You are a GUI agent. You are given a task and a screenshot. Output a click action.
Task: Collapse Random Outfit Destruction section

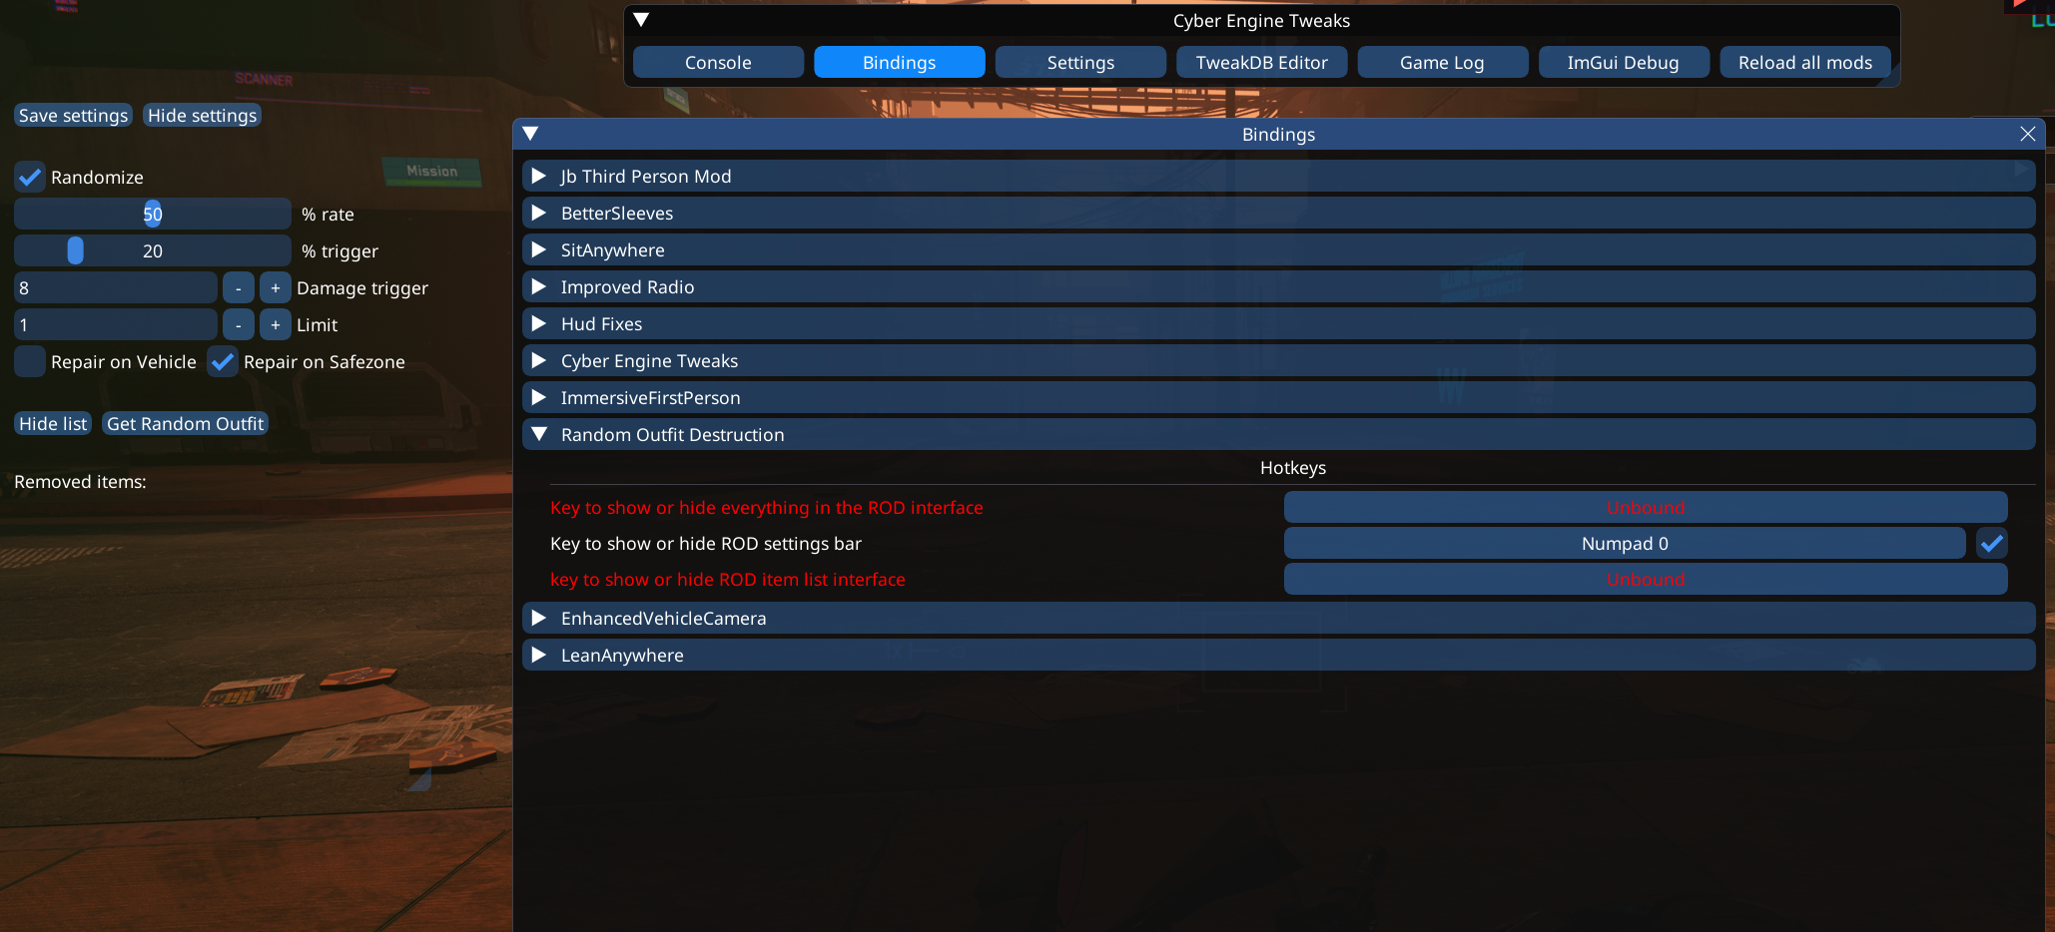(1278, 435)
